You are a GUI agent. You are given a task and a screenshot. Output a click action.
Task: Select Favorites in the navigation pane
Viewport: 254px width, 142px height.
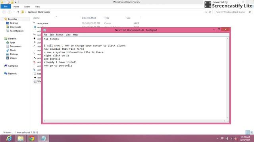(x=12, y=19)
